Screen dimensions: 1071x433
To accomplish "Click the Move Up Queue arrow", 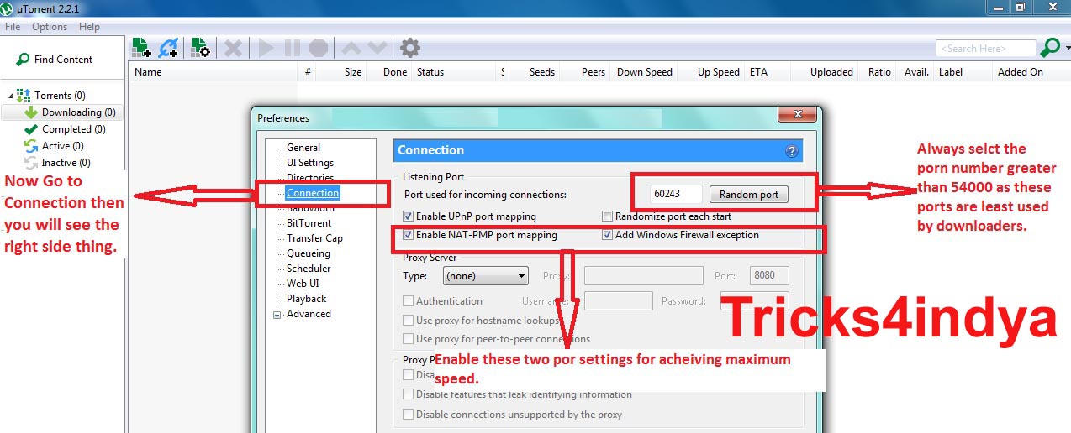I will click(x=351, y=48).
